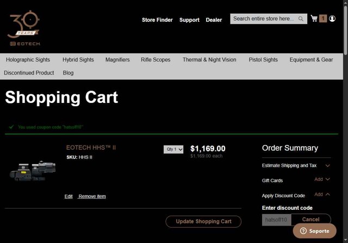Click the cart item count badge
The width and height of the screenshot is (348, 243).
pyautogui.click(x=323, y=19)
